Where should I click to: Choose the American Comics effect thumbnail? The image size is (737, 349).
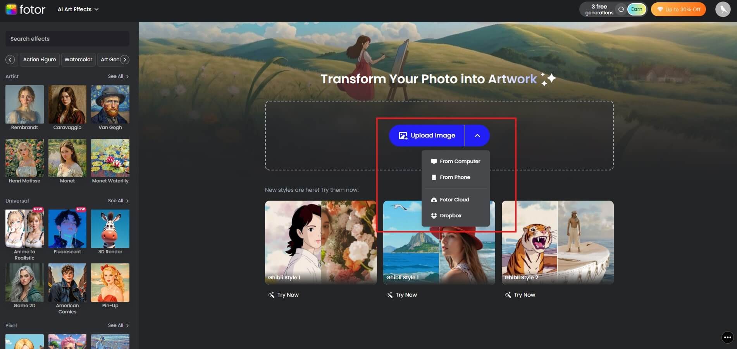click(67, 282)
